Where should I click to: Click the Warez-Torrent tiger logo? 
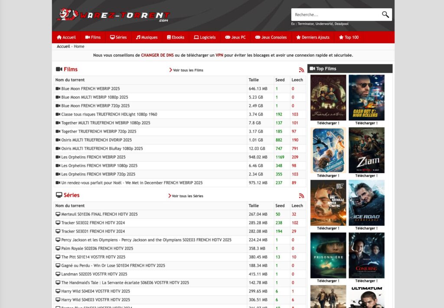113,15
